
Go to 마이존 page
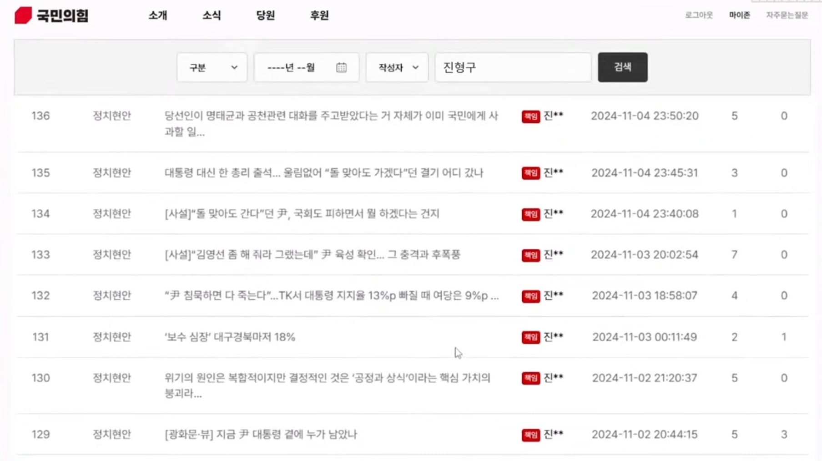coord(740,15)
